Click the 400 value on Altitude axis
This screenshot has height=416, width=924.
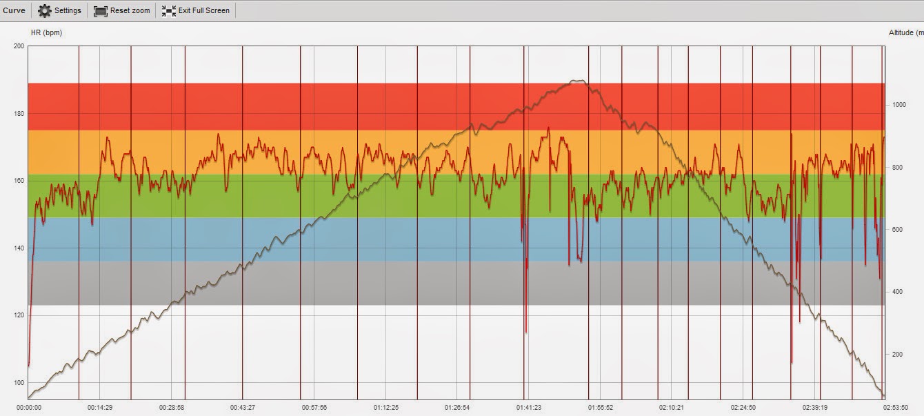tap(896, 292)
